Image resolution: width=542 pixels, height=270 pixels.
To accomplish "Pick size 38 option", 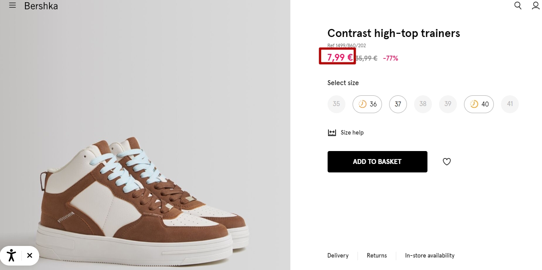I will [x=423, y=104].
